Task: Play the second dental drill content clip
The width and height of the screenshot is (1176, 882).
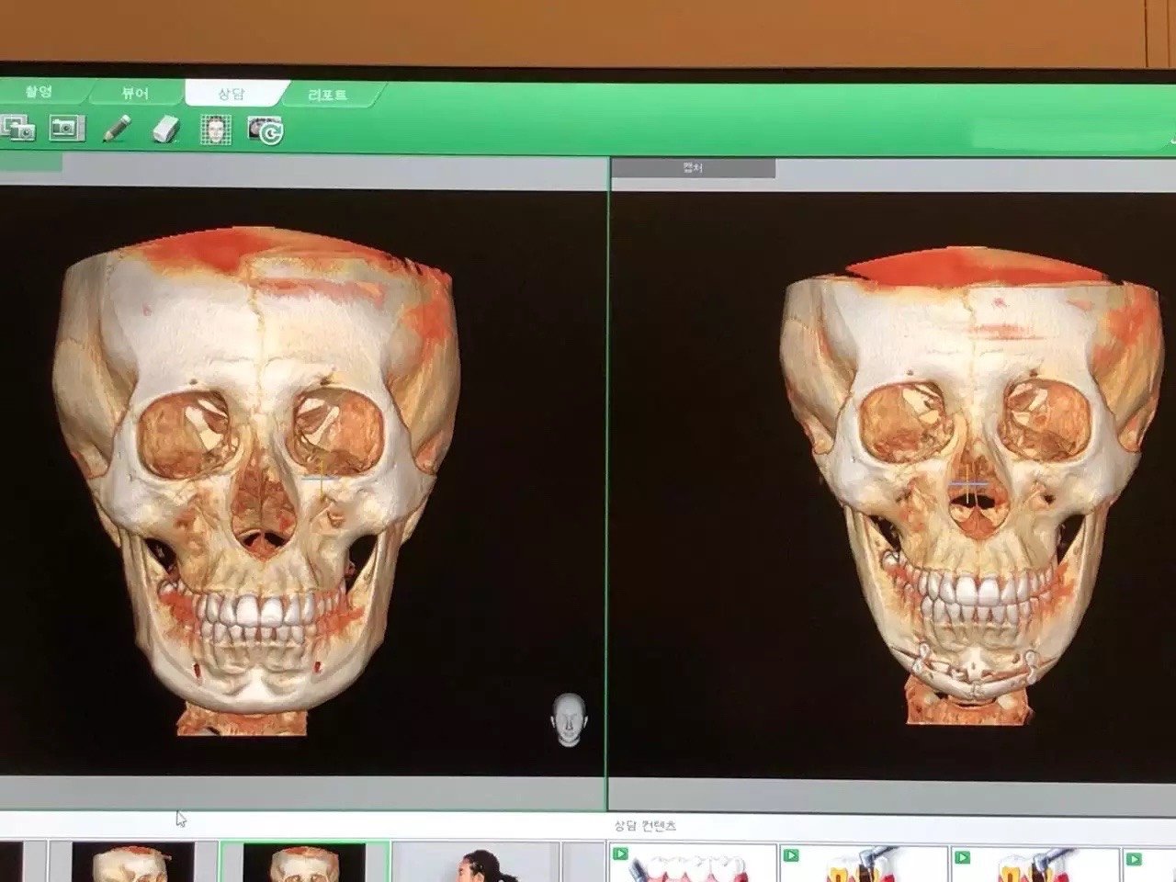Action: point(864,864)
